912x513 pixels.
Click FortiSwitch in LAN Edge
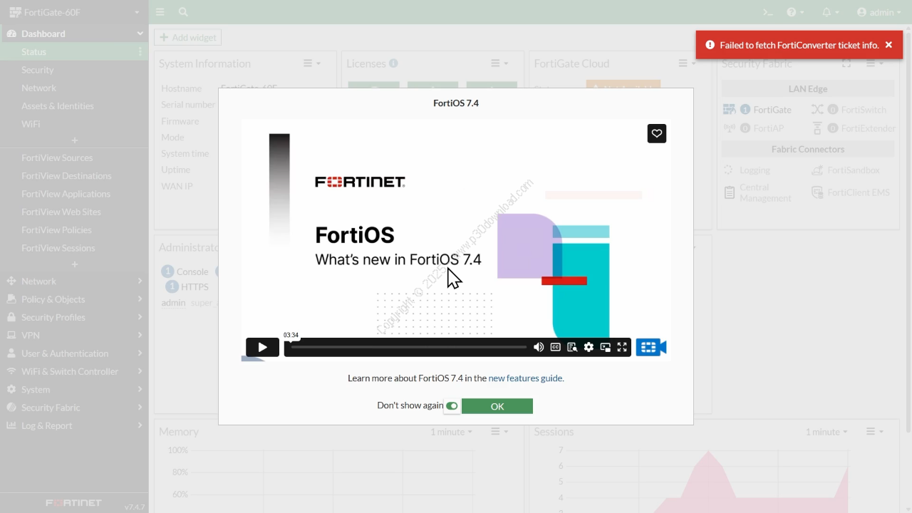coord(849,110)
